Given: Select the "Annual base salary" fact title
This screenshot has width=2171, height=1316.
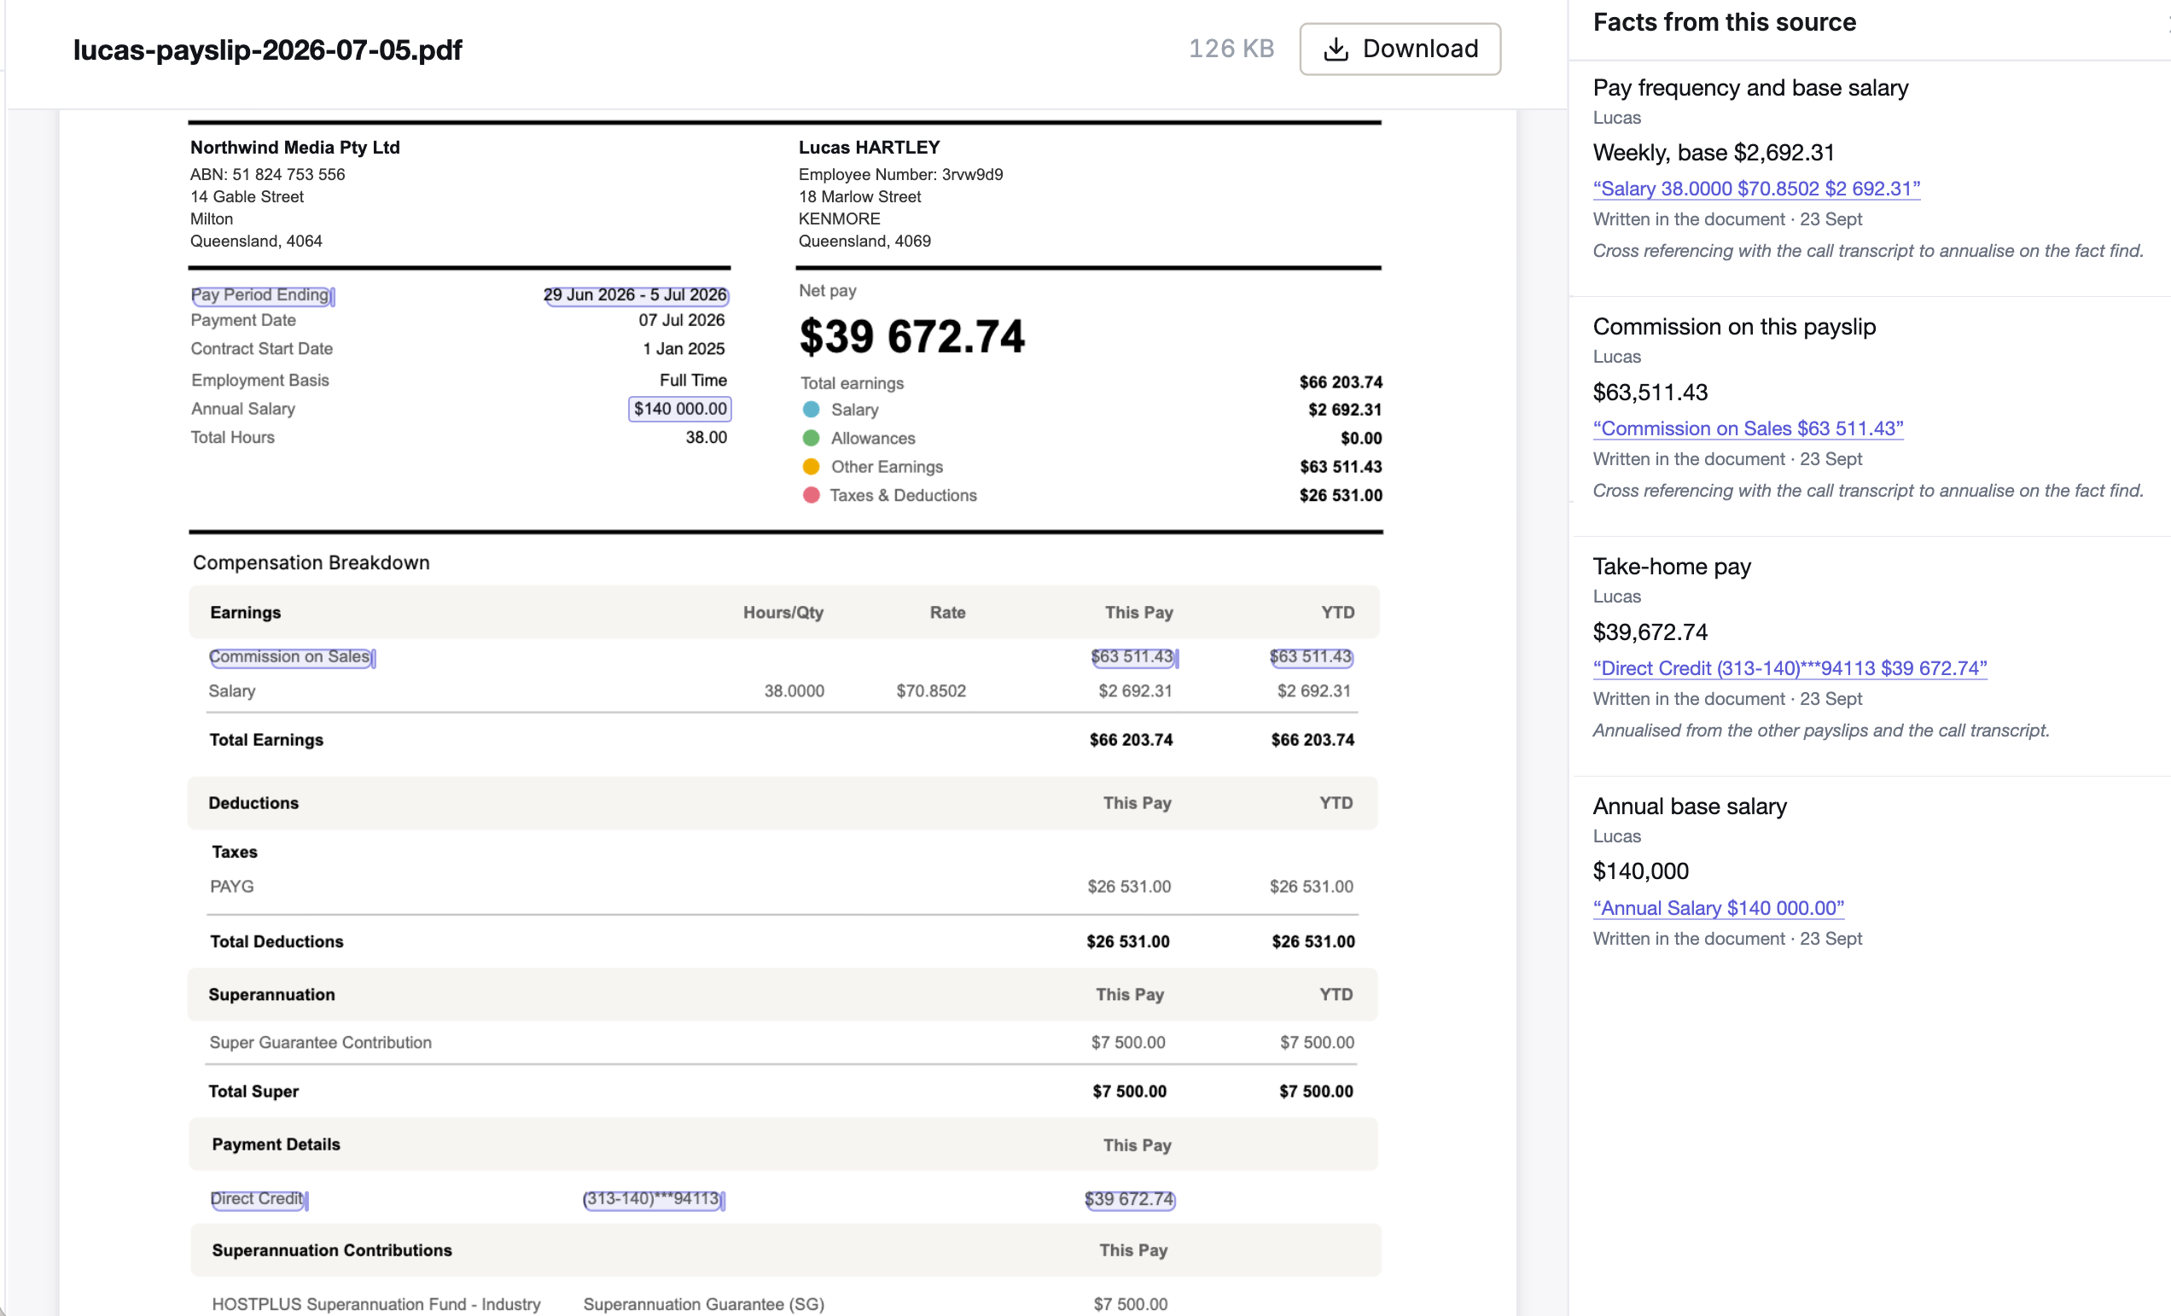Looking at the screenshot, I should [x=1690, y=806].
